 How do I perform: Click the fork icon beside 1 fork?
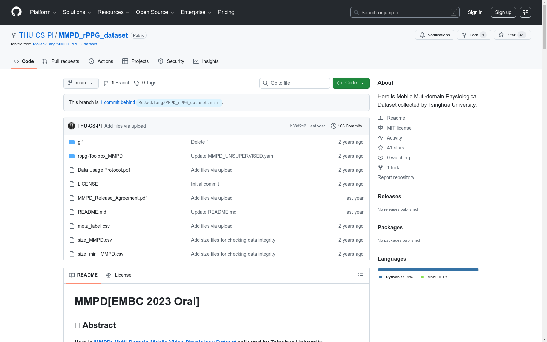tap(381, 168)
